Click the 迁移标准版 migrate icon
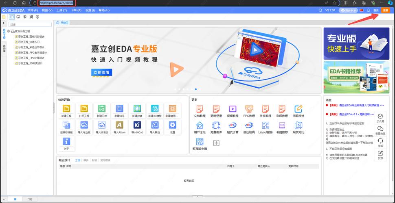 (x=66, y=125)
